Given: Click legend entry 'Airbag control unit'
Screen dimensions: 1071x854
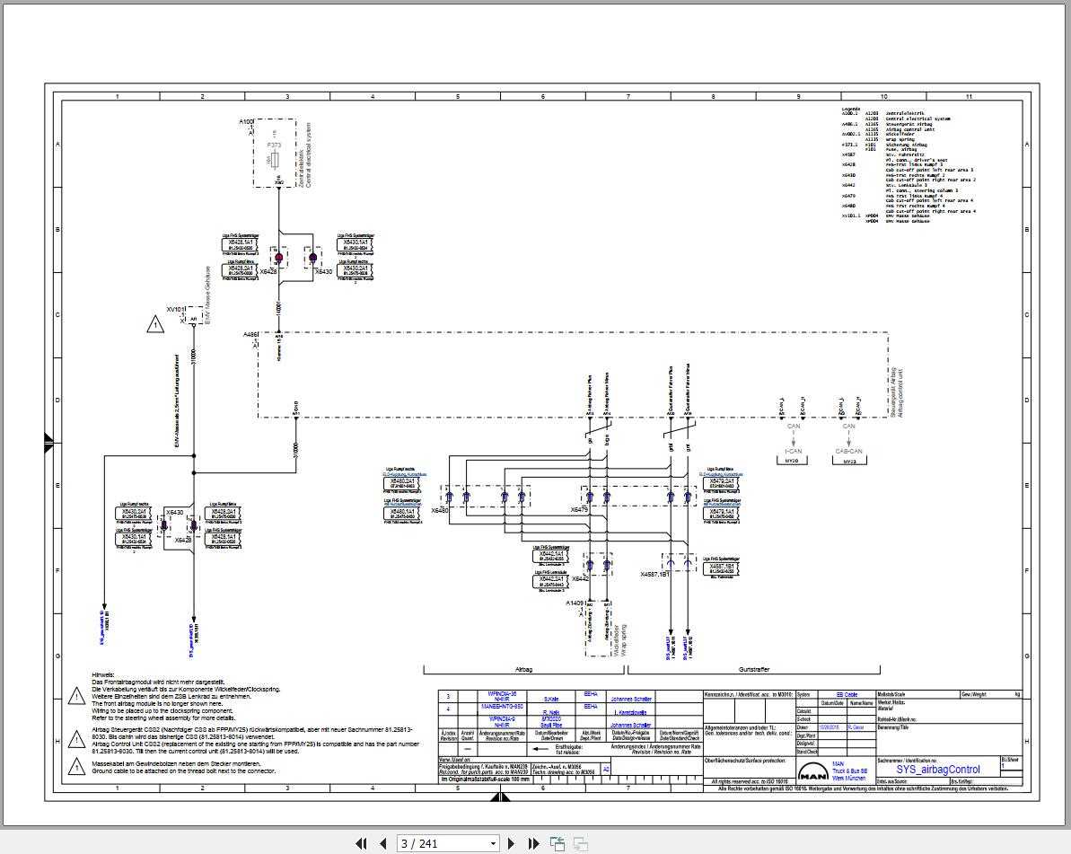Looking at the screenshot, I should (x=909, y=128).
